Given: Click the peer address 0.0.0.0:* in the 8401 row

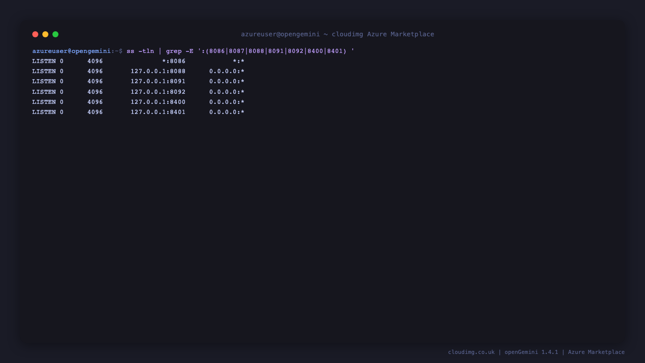Looking at the screenshot, I should [x=227, y=112].
